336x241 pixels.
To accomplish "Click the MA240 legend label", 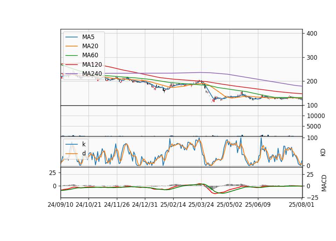I will [x=92, y=74].
